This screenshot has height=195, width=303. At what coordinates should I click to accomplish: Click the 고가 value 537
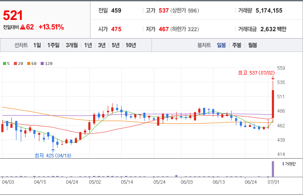click(x=164, y=10)
